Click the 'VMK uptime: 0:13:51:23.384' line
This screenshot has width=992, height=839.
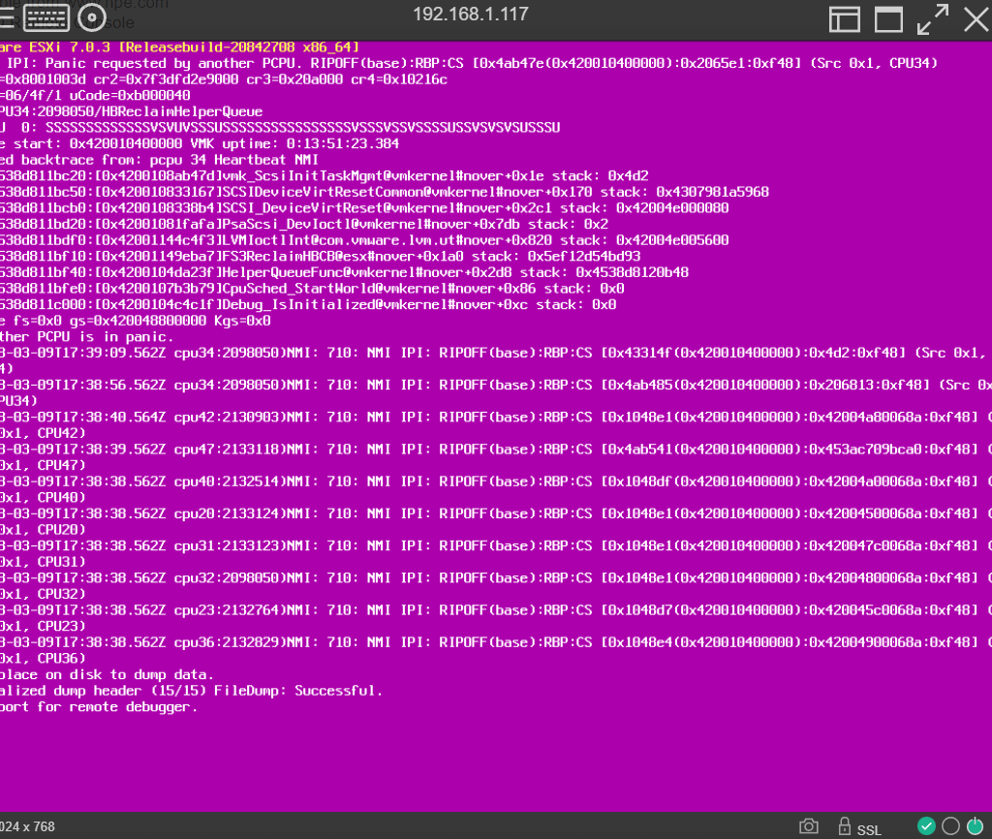[x=200, y=143]
